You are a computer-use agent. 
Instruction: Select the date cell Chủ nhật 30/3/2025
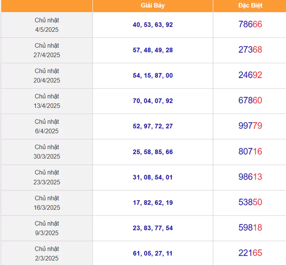click(47, 152)
